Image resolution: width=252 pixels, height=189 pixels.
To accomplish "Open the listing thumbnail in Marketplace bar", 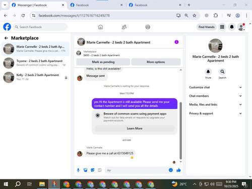I will [x=79, y=53].
